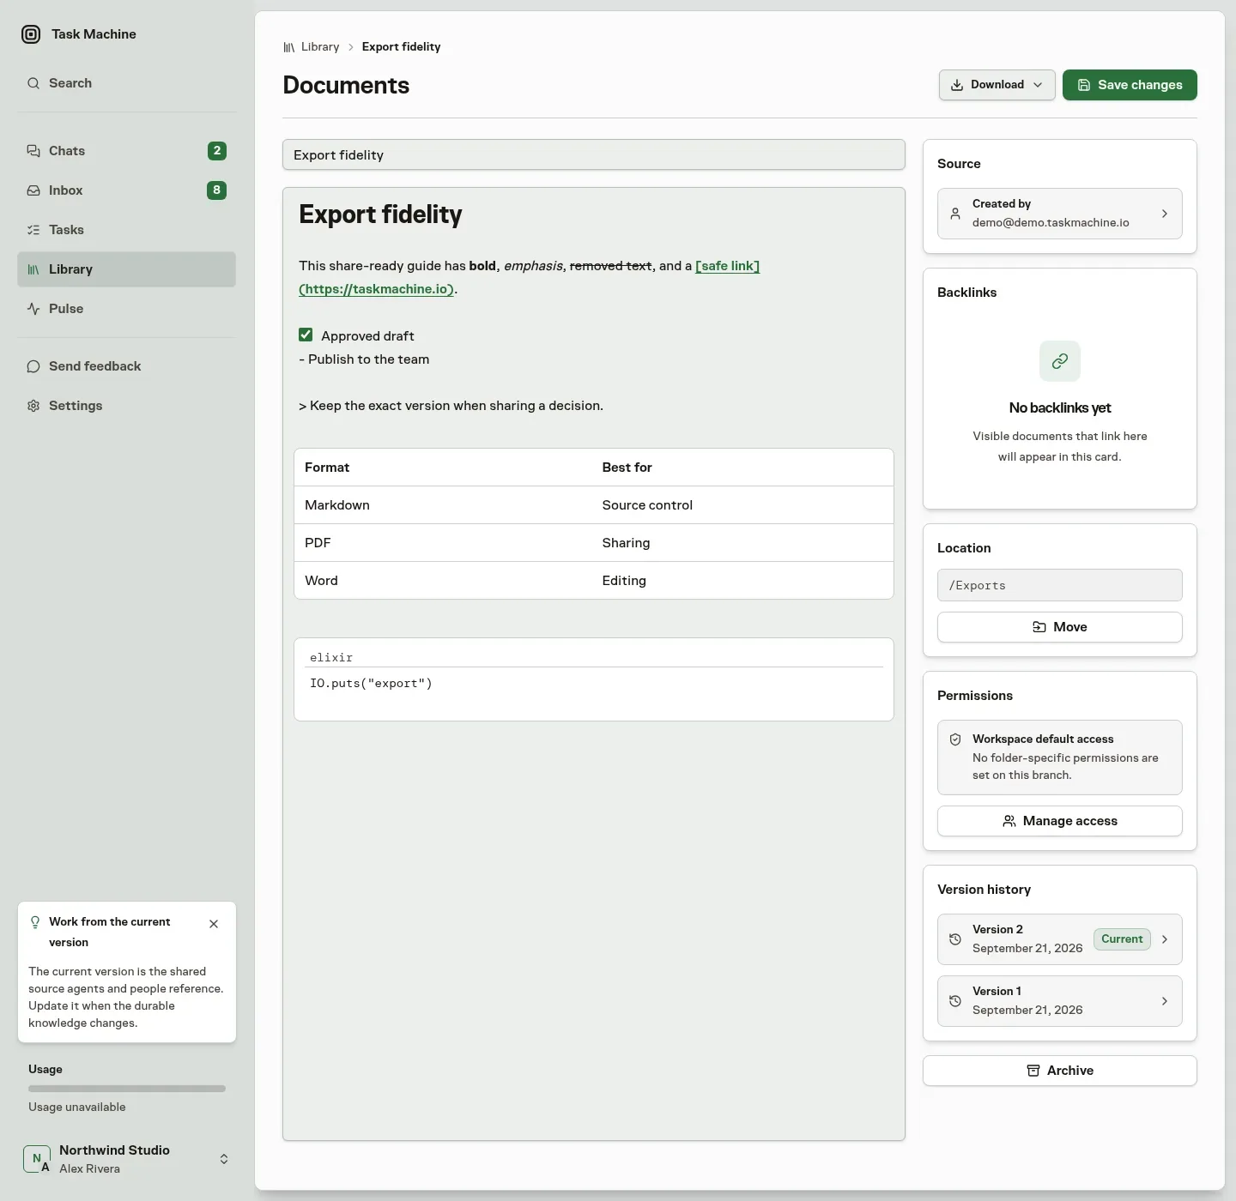The image size is (1236, 1201).
Task: Click the Current badge on Version 2
Action: (1122, 939)
